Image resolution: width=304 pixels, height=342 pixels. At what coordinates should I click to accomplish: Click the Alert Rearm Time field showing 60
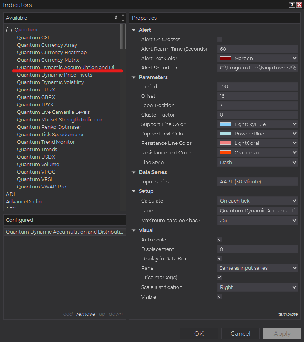pyautogui.click(x=258, y=49)
